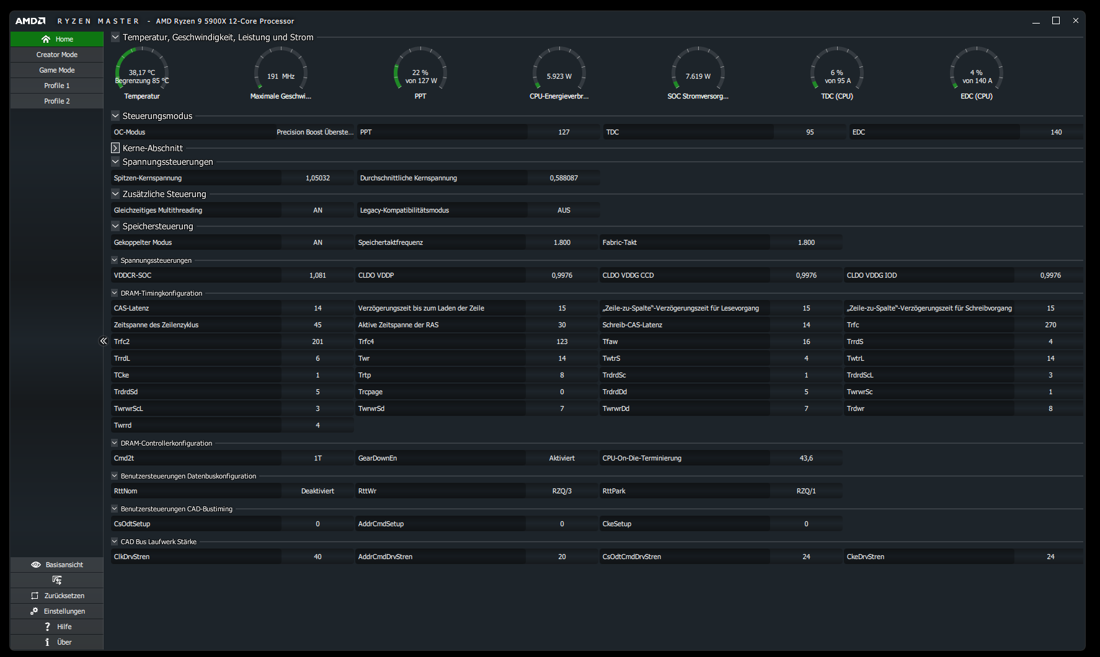The image size is (1100, 657).
Task: Minimize the Ryzen Master window
Action: (x=1036, y=21)
